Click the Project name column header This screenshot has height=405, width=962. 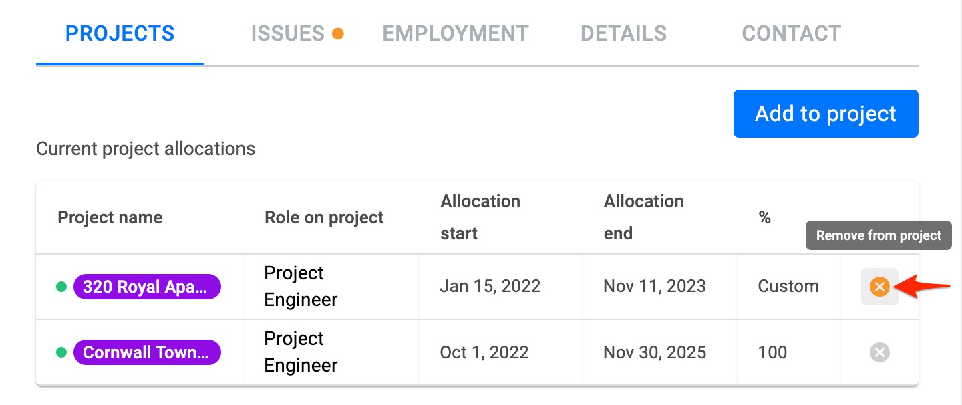(x=110, y=217)
